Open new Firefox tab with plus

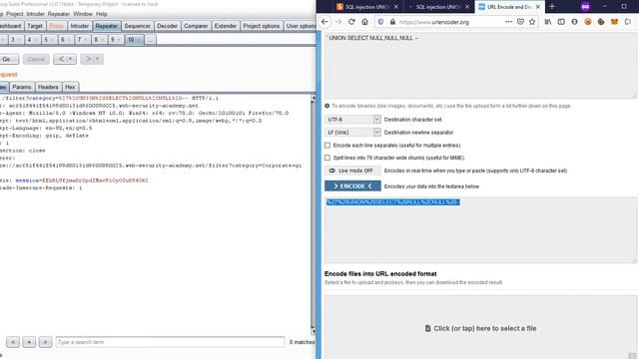(x=552, y=7)
